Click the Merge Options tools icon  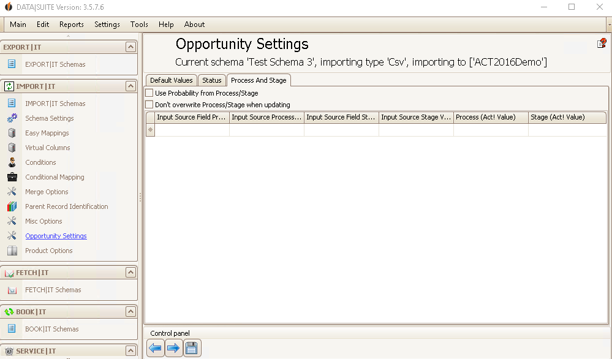(x=12, y=192)
